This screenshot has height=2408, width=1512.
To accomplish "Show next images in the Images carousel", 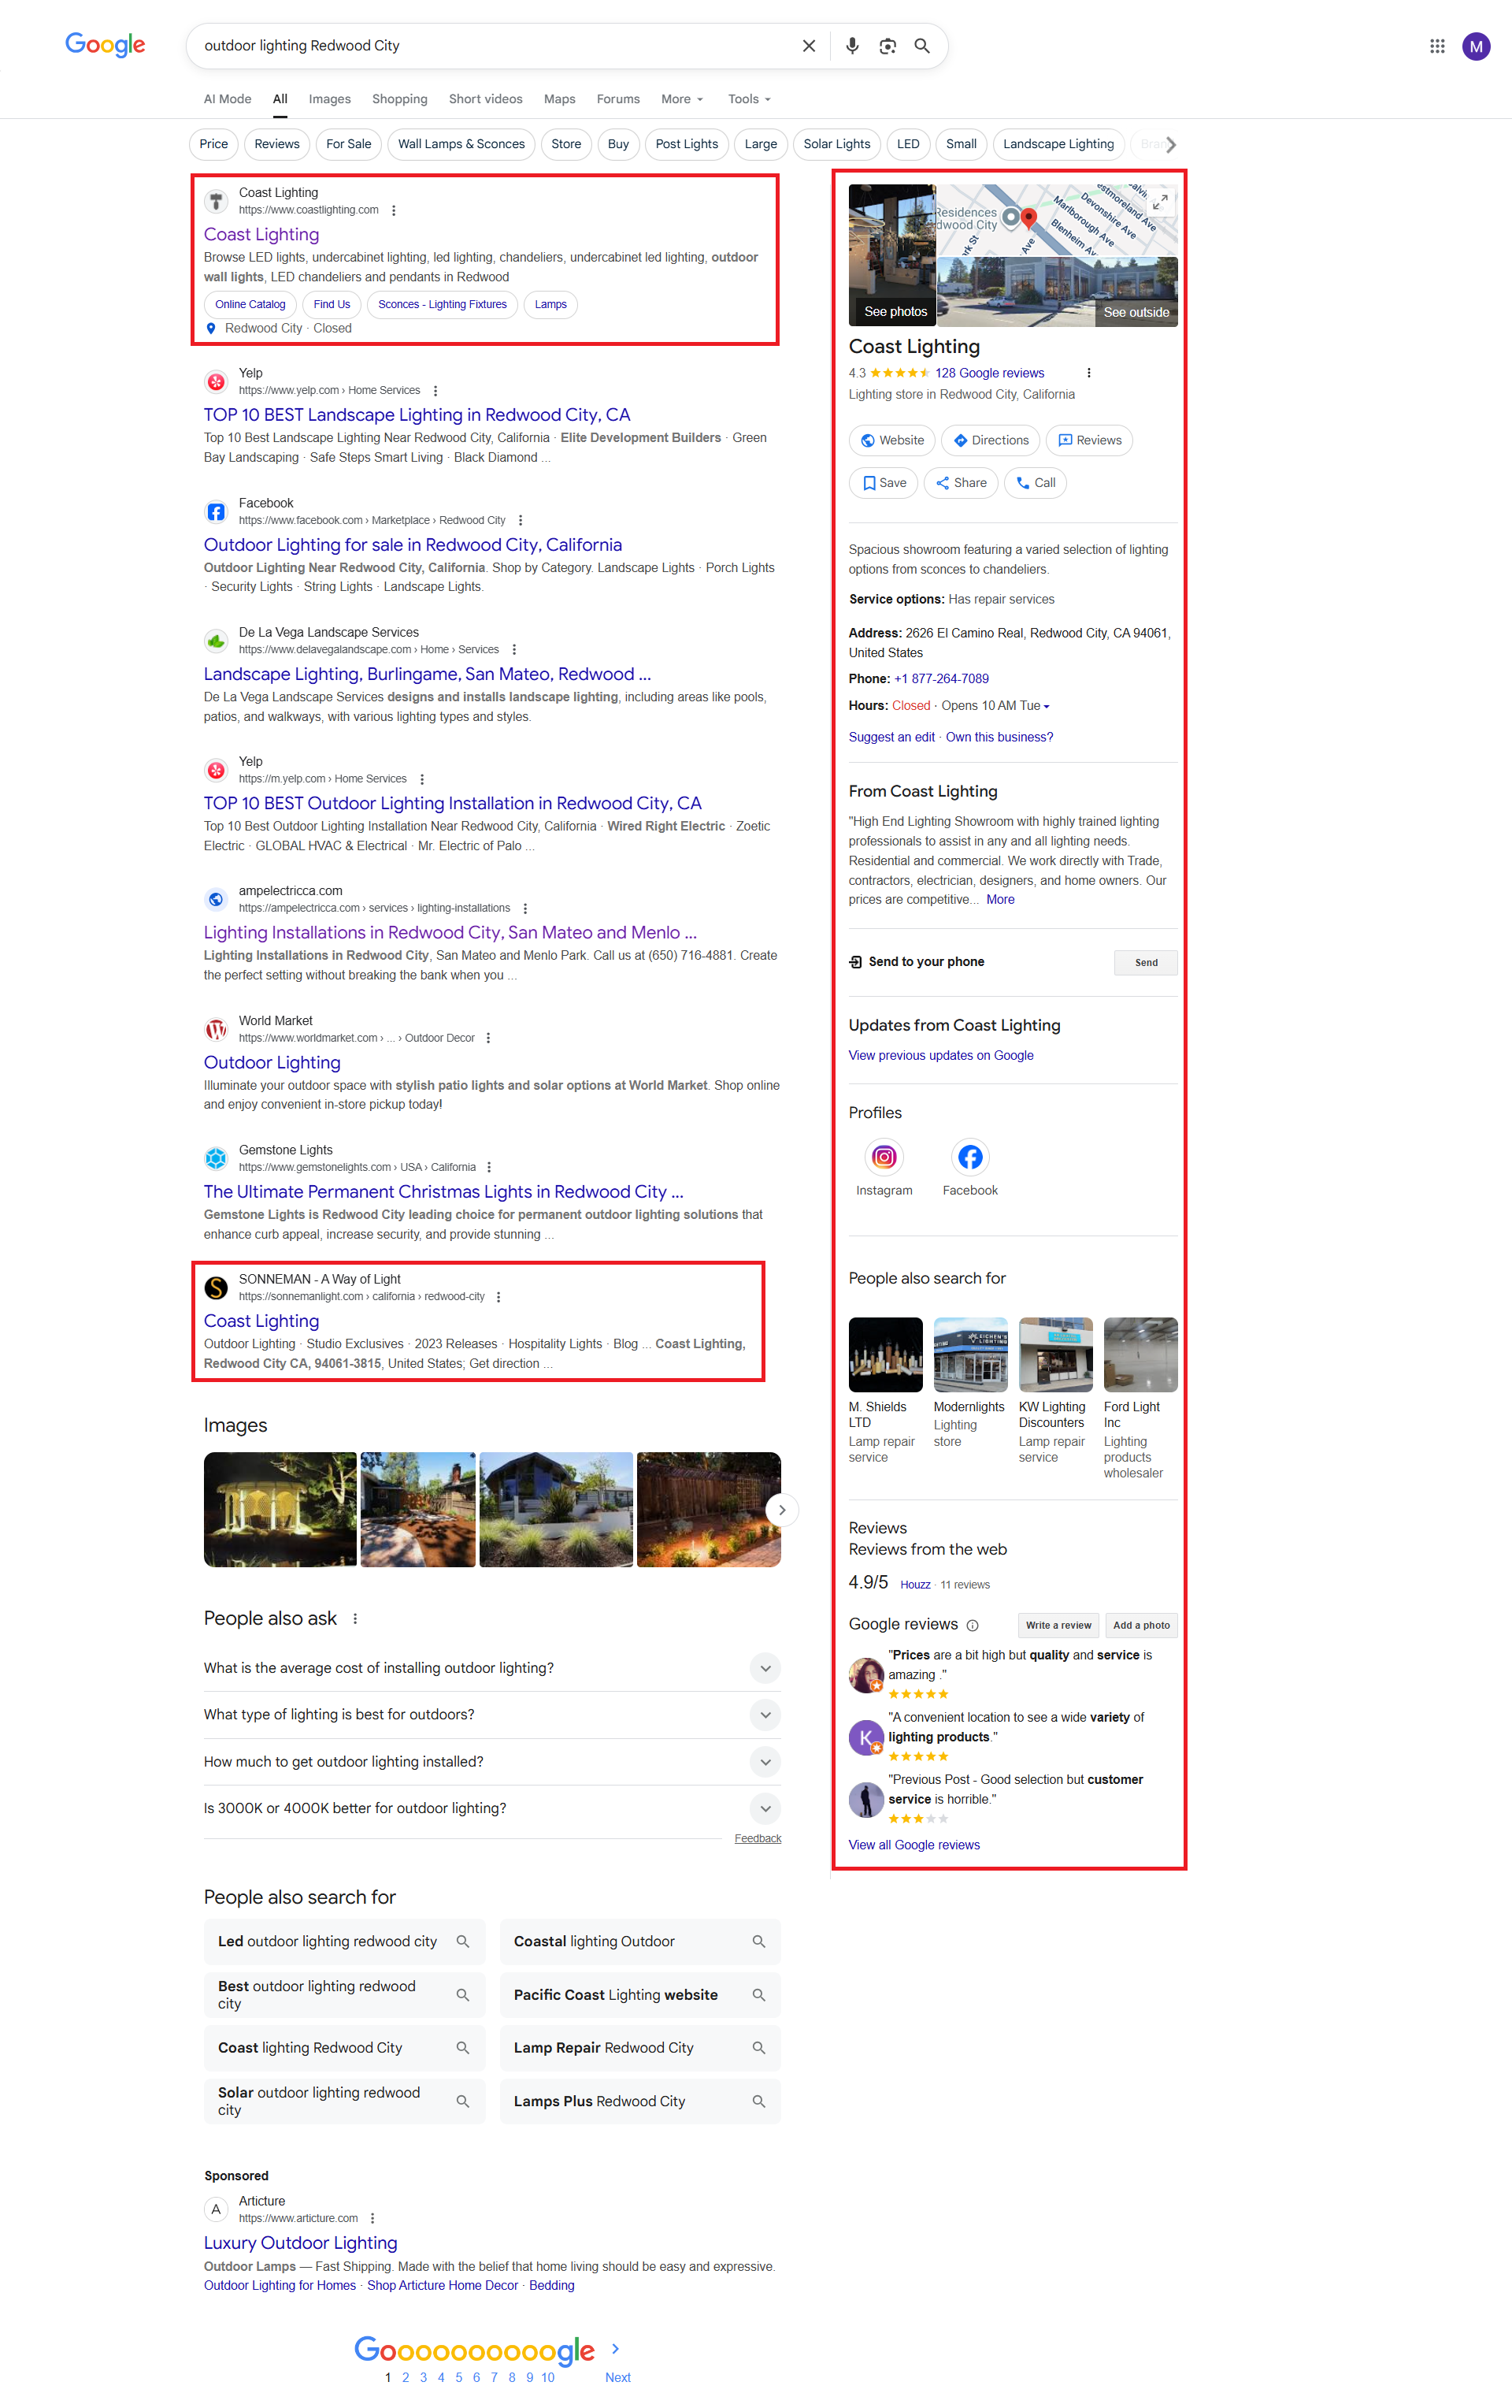I will pos(781,1510).
